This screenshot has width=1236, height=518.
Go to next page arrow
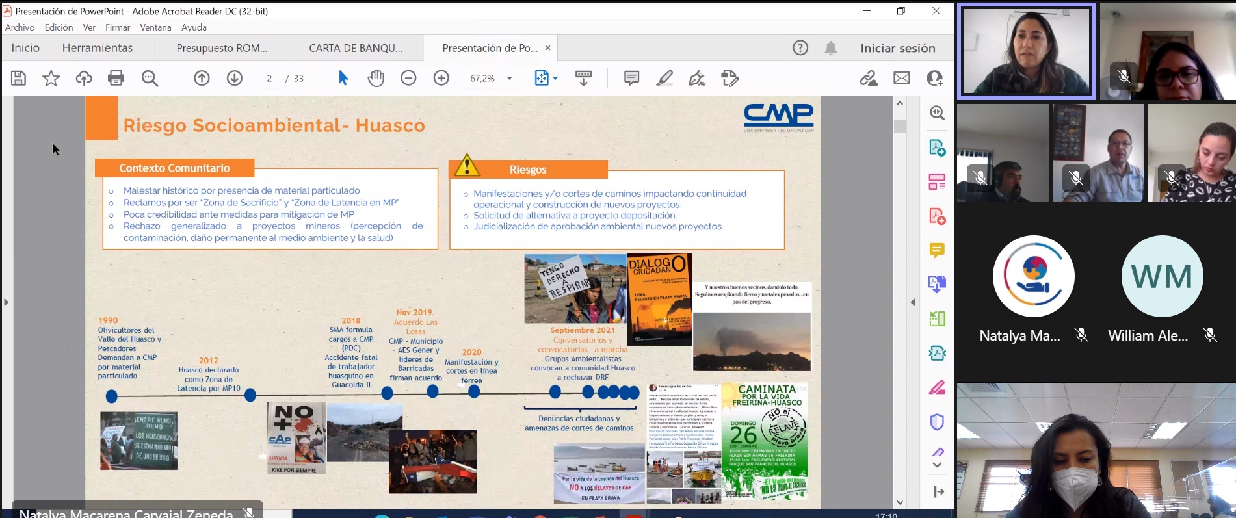(234, 79)
